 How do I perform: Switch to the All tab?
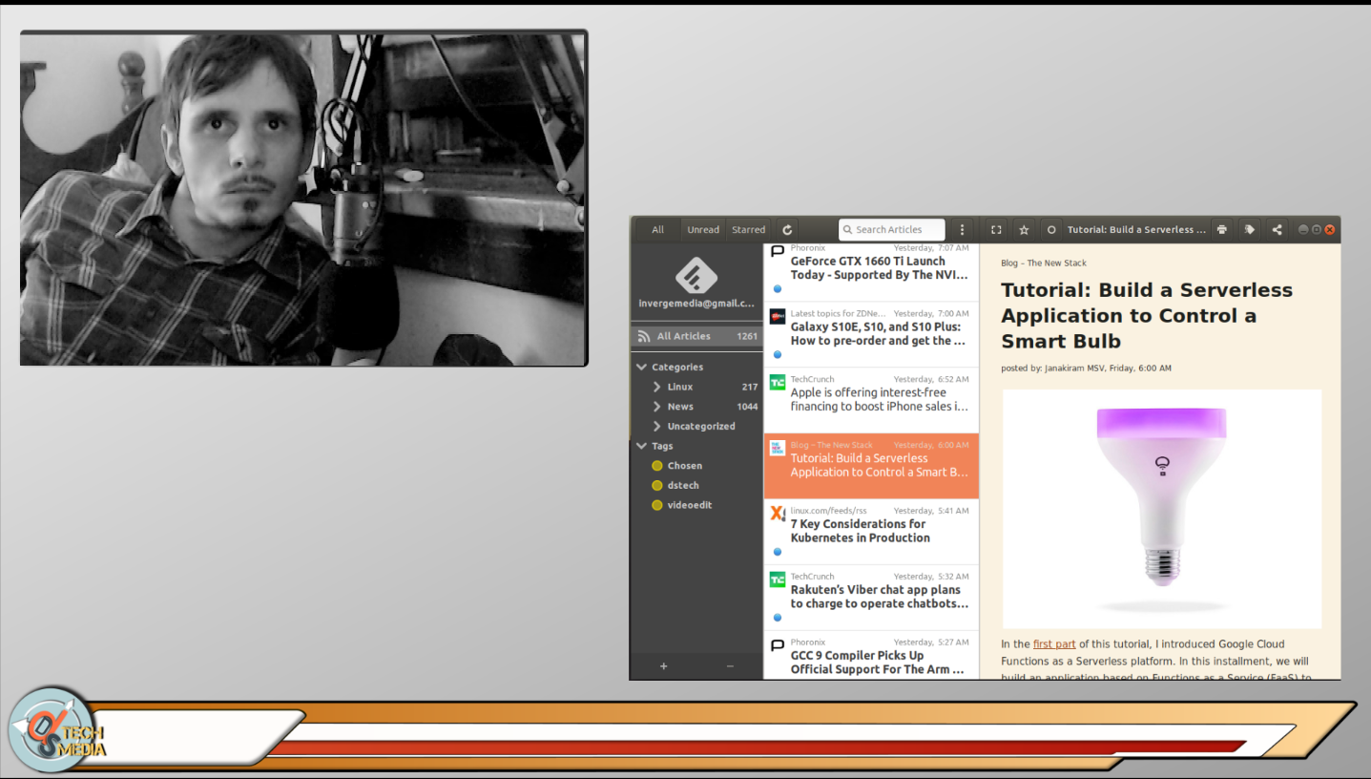coord(658,230)
